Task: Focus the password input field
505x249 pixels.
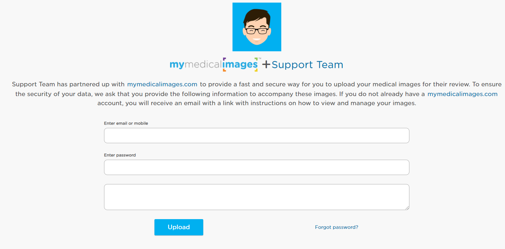Action: (256, 167)
